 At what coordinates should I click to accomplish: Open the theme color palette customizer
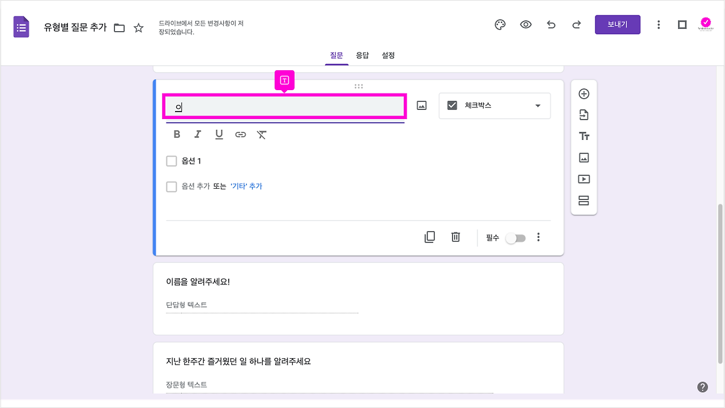[x=500, y=24]
